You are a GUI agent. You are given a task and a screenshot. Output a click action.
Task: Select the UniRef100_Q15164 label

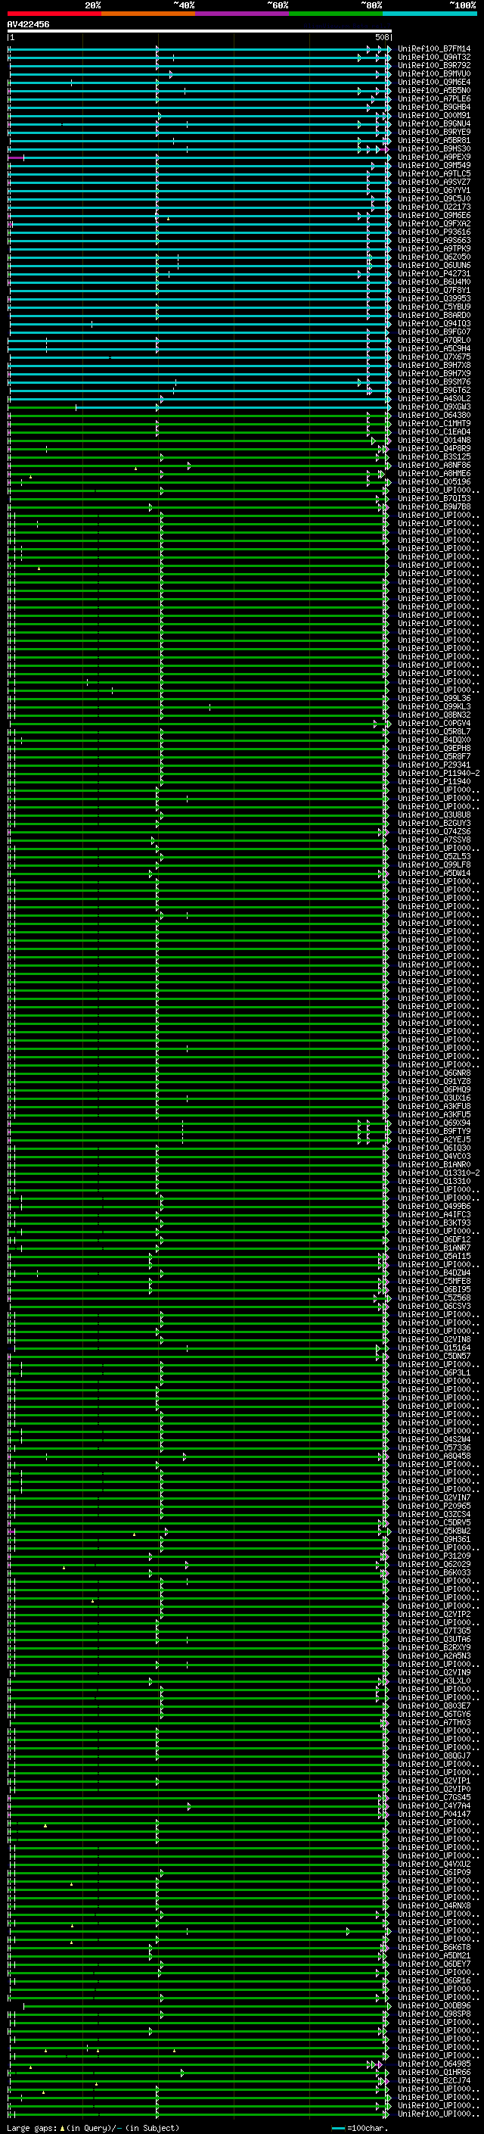point(433,1347)
